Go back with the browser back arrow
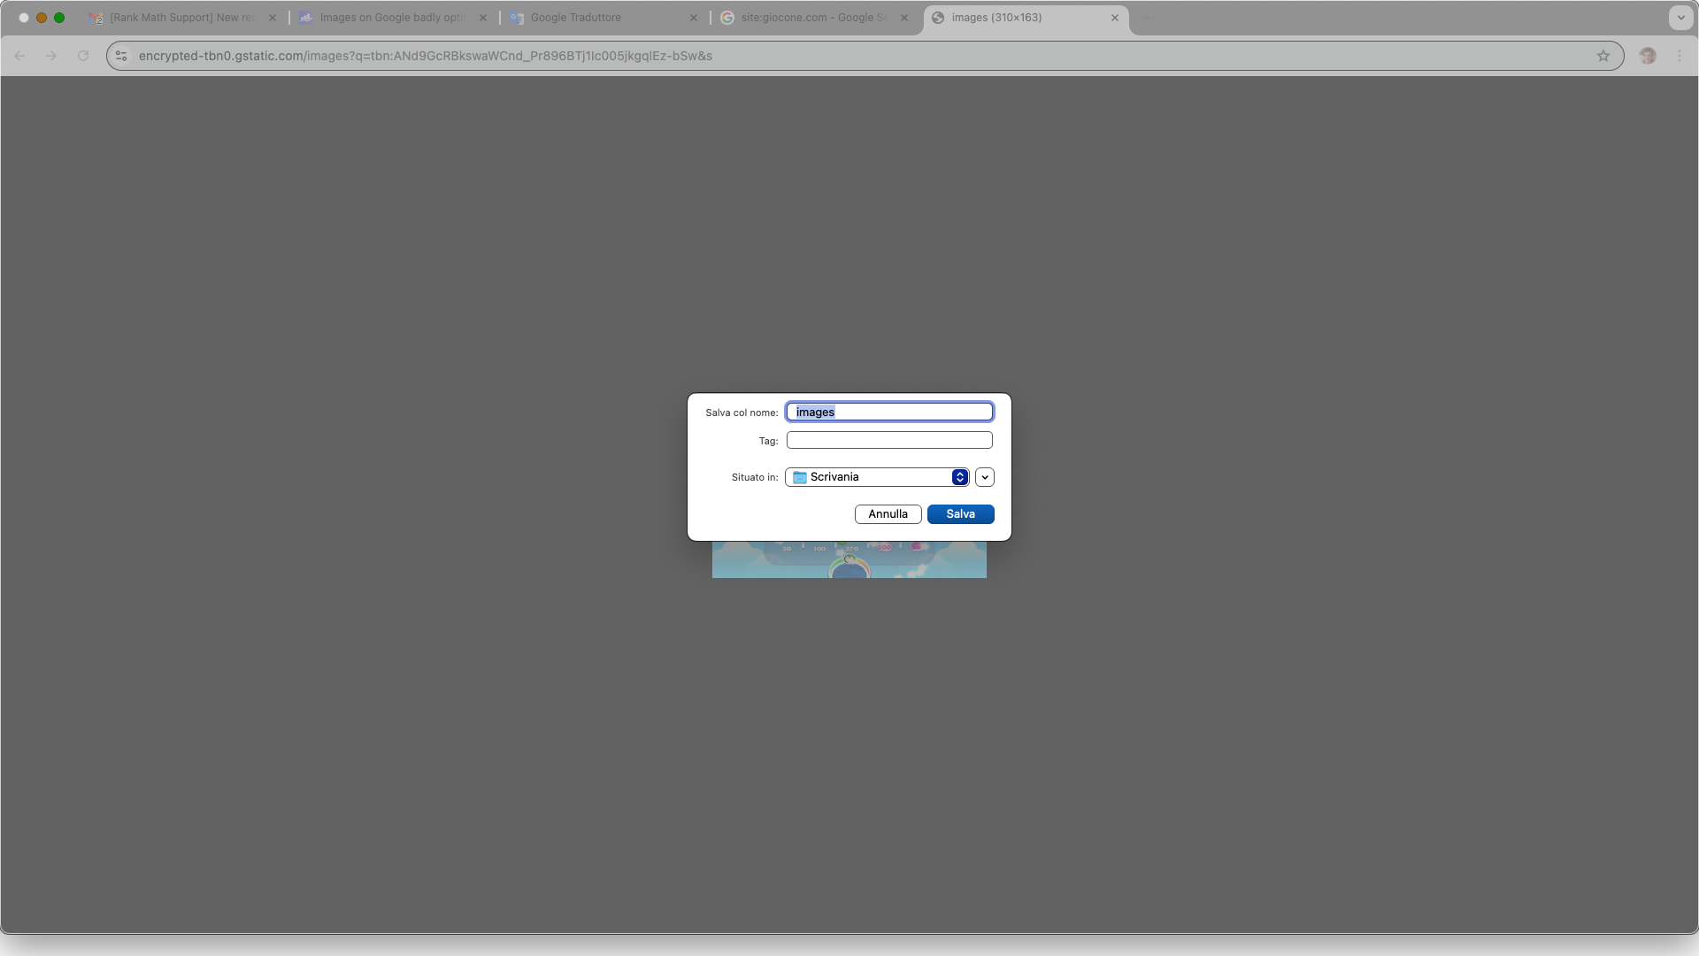Screen dimensions: 1699x956 click(19, 56)
